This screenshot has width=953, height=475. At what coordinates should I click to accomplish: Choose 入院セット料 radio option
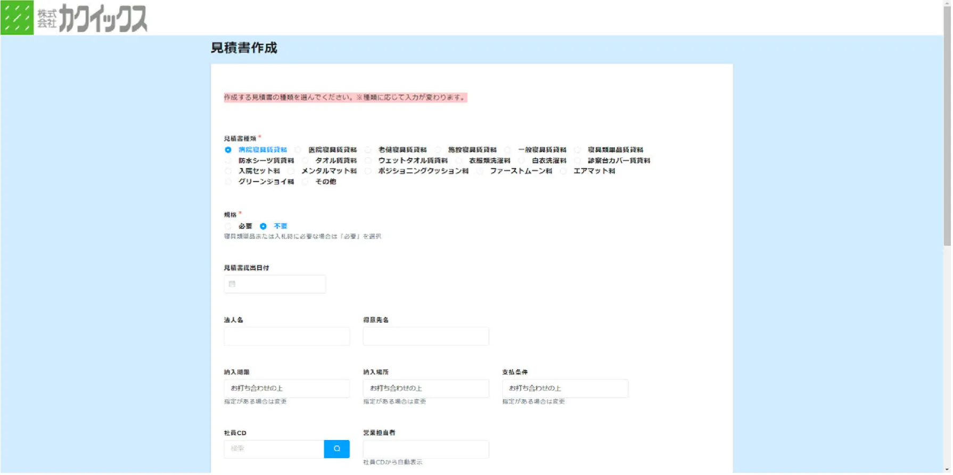coord(228,171)
